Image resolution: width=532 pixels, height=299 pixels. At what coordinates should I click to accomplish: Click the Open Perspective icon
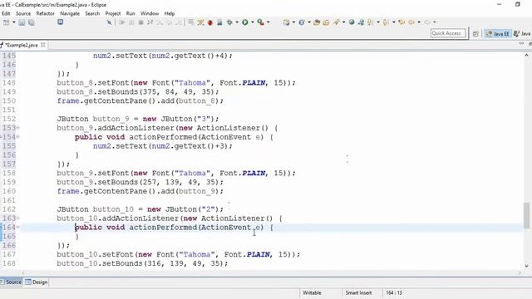[x=475, y=33]
